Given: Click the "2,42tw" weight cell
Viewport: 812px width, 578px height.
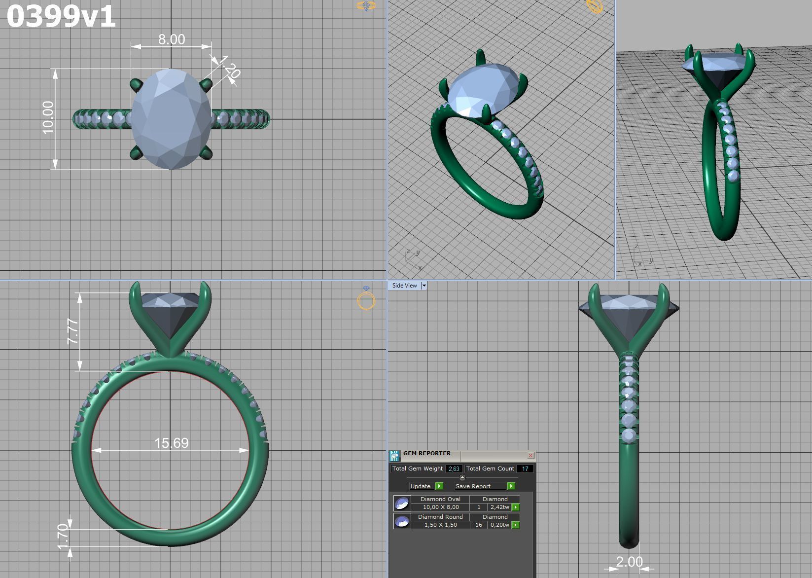Looking at the screenshot, I should tap(500, 507).
